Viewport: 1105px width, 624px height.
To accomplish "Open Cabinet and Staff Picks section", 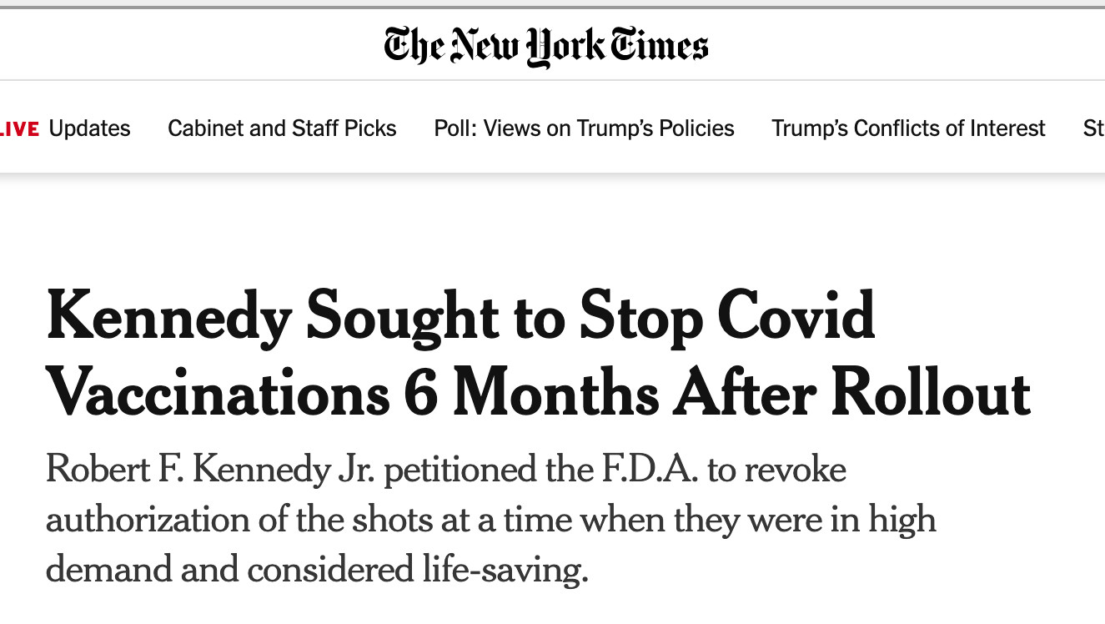I will pos(282,128).
